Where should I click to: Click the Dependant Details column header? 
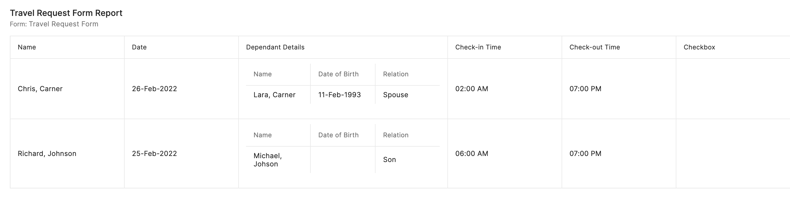[275, 47]
